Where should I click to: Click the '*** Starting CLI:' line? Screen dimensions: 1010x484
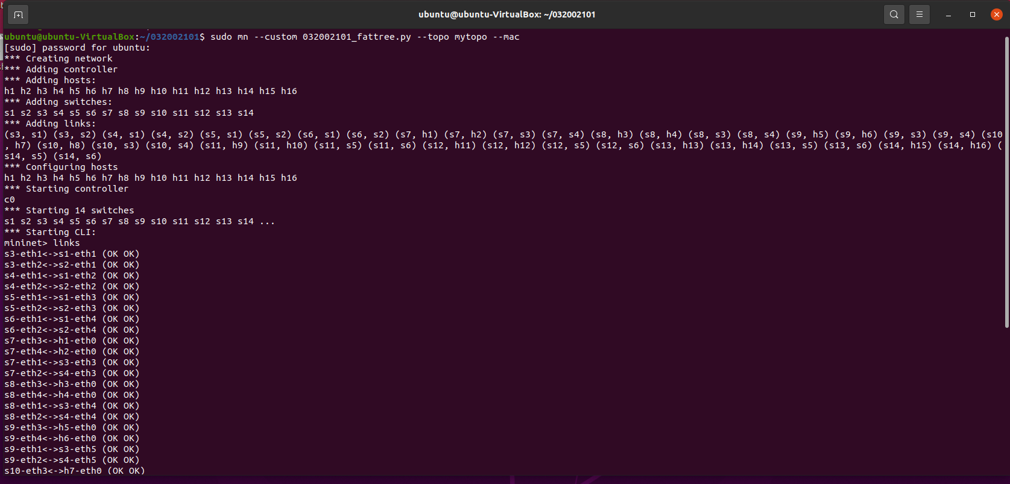[50, 232]
